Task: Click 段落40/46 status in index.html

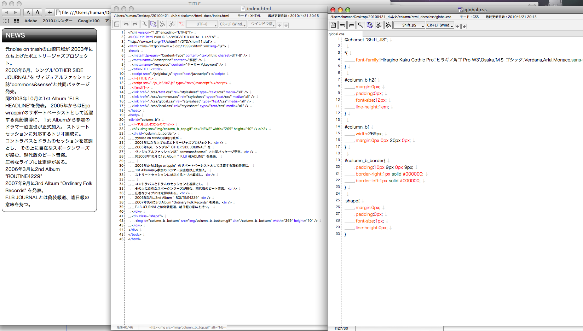Action: [125, 327]
